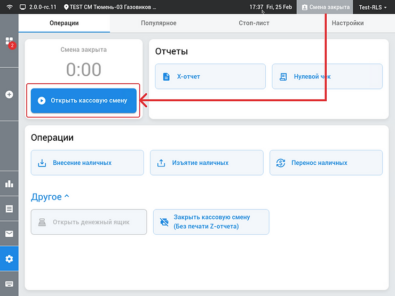Click Перенос наличных button
Viewport: 395px width, 296px height.
pyautogui.click(x=326, y=163)
